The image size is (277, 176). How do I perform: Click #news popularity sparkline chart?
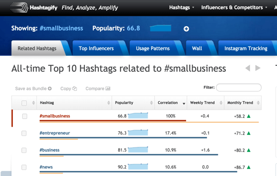click(x=138, y=166)
